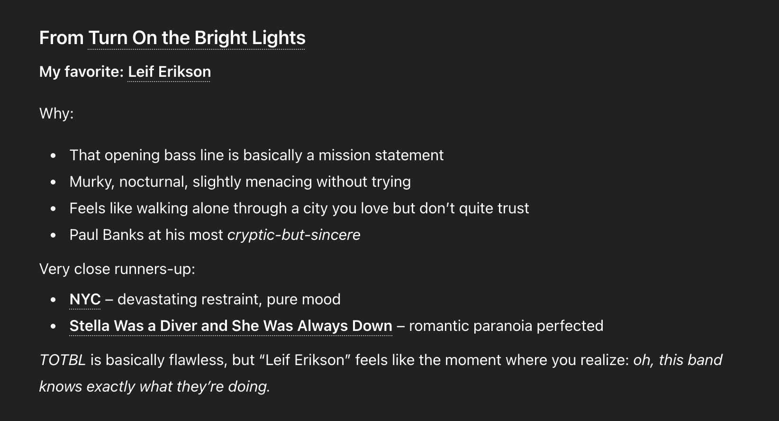The image size is (779, 421).
Task: Click the bullet marker beside opening bass line
Action: pos(53,156)
